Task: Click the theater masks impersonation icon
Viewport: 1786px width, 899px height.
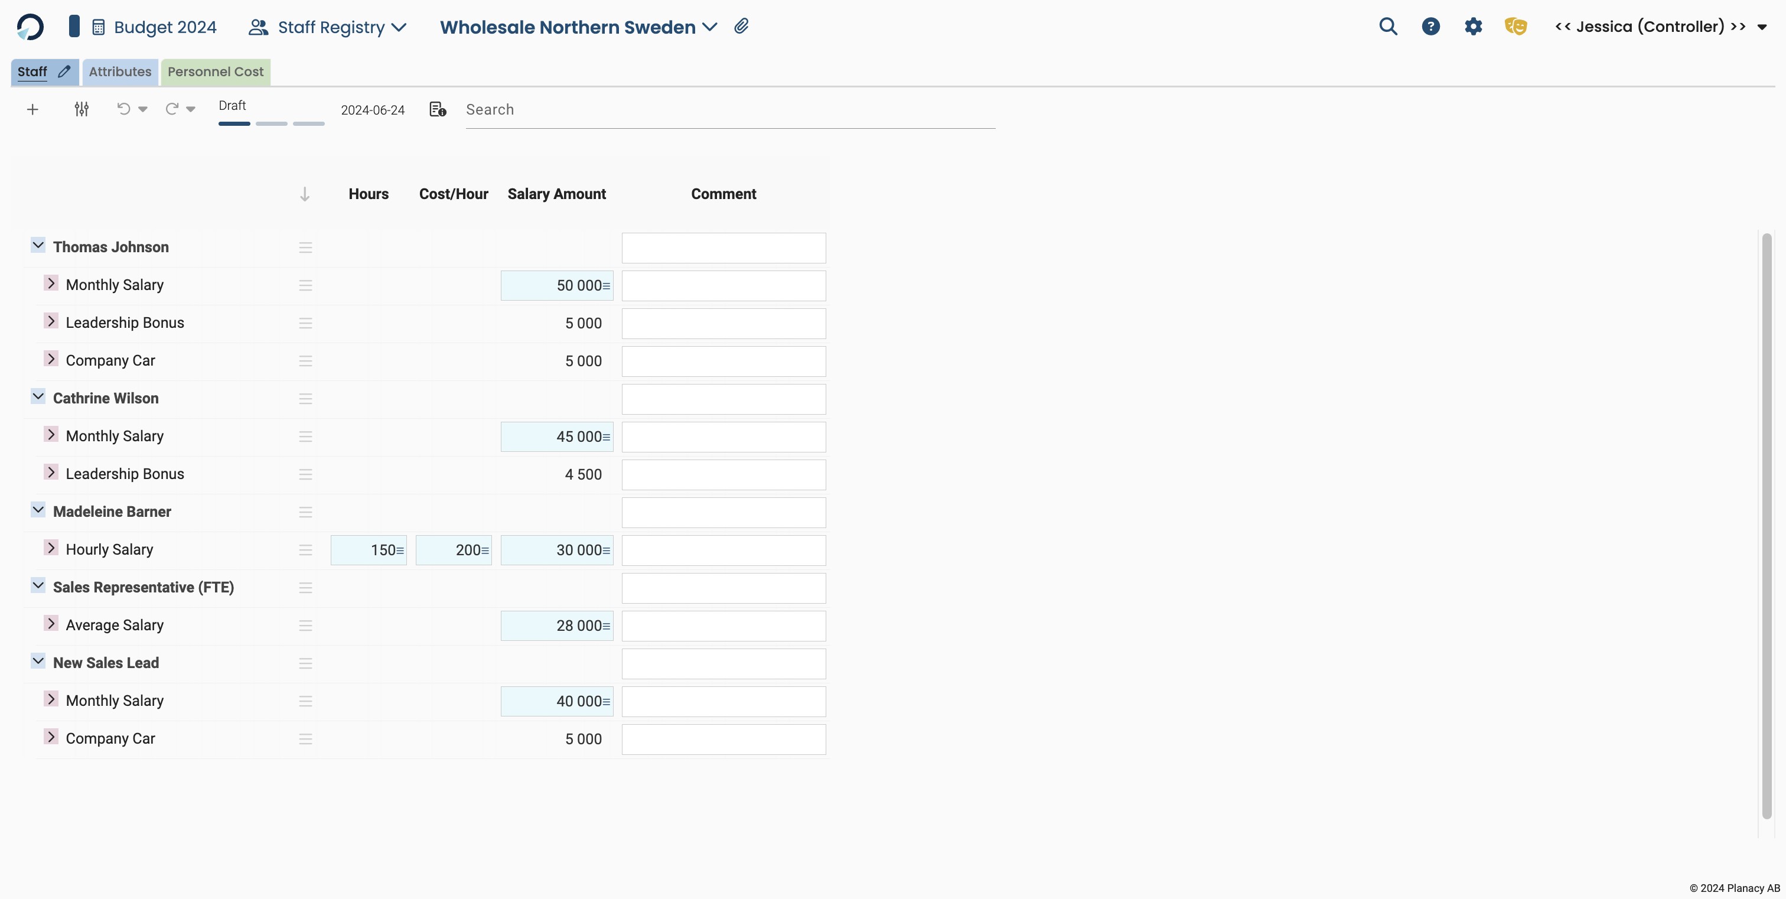Action: 1516,27
